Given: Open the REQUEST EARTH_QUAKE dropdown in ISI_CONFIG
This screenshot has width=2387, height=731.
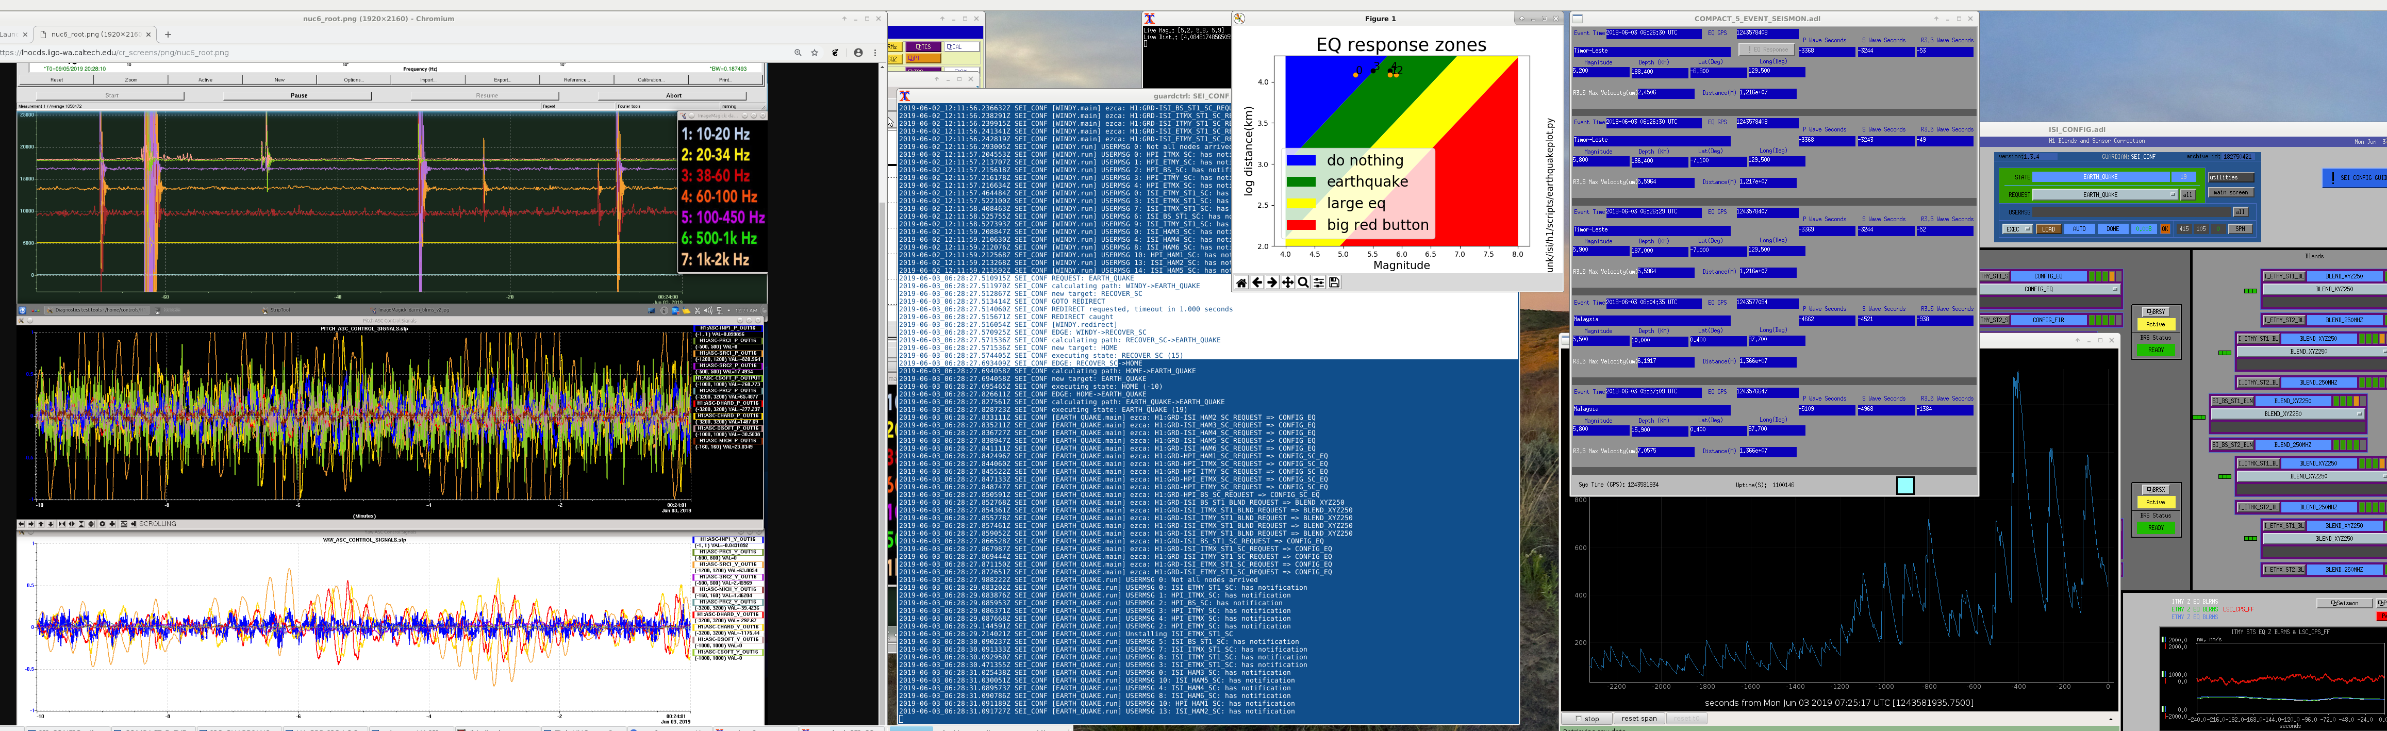Looking at the screenshot, I should point(2104,194).
